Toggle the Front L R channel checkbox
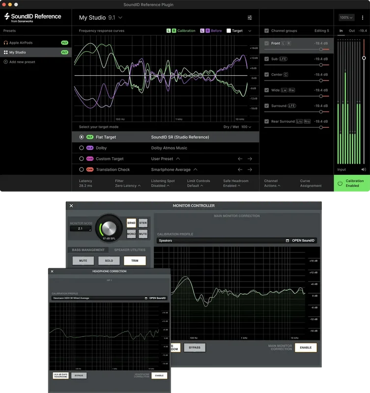 pyautogui.click(x=266, y=43)
